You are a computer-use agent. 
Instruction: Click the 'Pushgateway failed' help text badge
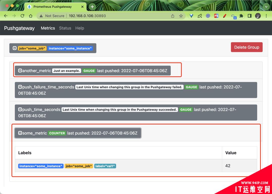129,87
